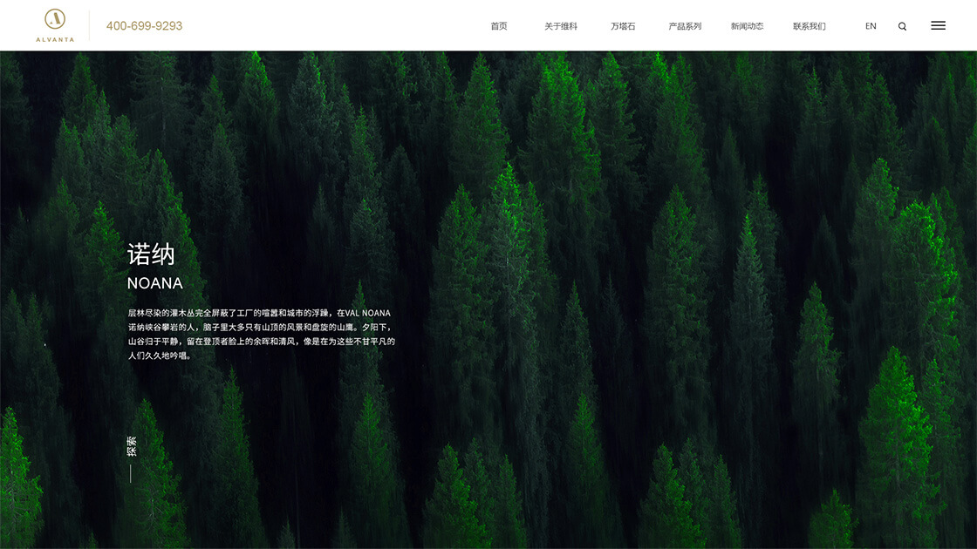Screen dimensions: 977x549
Task: Click the last description line ending 吟唱
Action: (160, 356)
